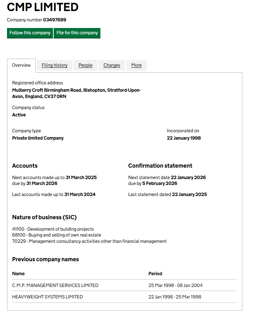Click the Follow this company button
The image size is (256, 315).
click(30, 33)
